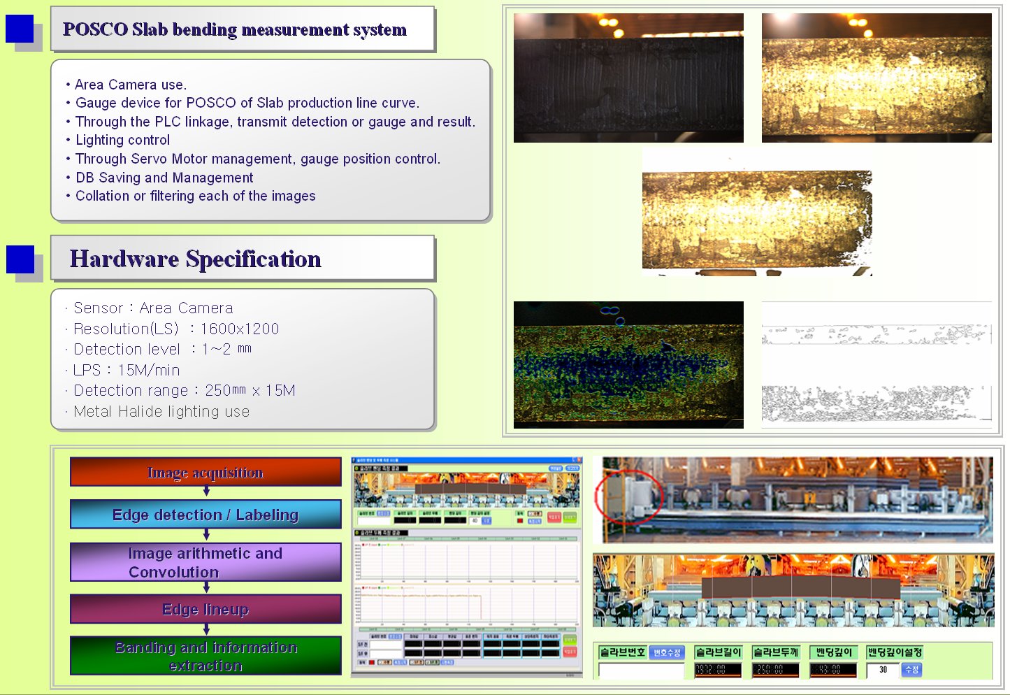Click the first blue pill button in the small app header

pos(556,468)
